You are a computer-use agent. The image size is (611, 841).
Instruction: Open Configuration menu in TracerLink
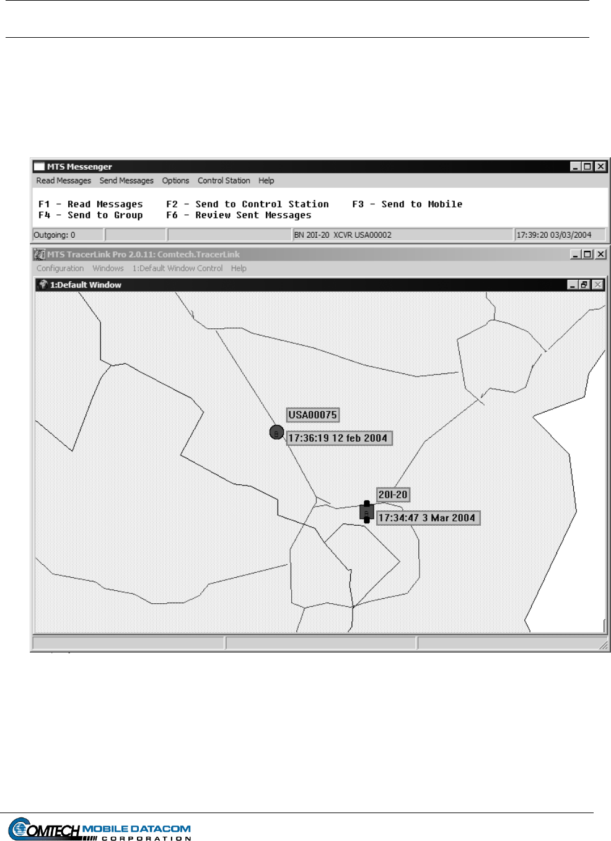click(60, 269)
